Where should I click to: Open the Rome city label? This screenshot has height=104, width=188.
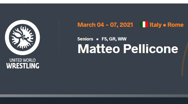[x=175, y=25]
